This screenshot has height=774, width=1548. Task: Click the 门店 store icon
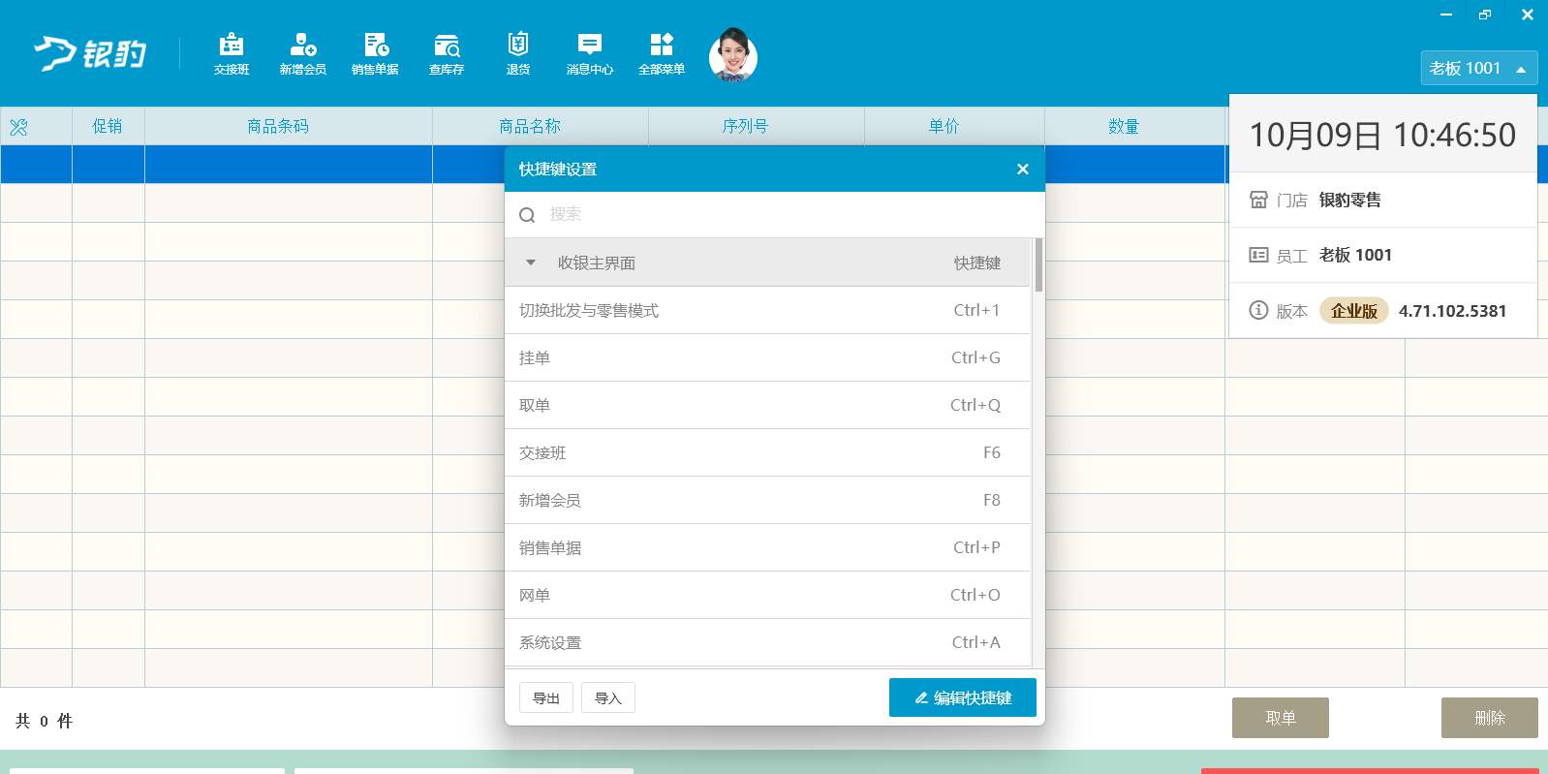tap(1258, 200)
